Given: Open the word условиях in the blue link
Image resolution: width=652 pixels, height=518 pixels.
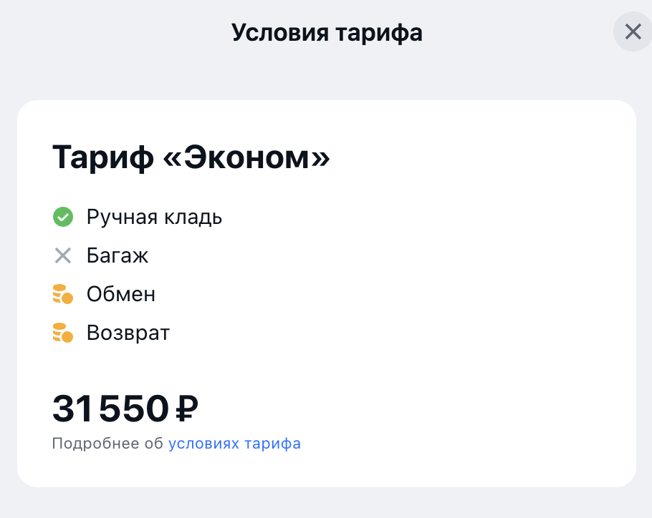Looking at the screenshot, I should [203, 444].
